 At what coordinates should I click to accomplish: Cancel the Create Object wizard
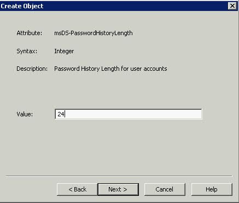pyautogui.click(x=165, y=189)
